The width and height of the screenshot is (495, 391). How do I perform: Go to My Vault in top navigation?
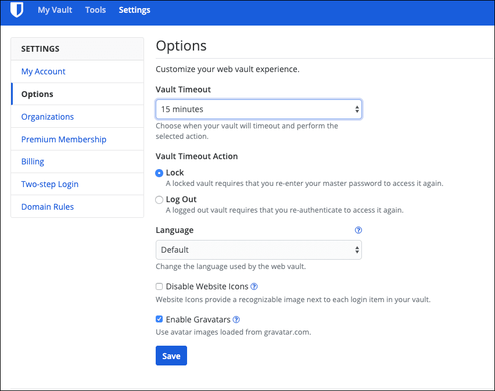click(55, 10)
